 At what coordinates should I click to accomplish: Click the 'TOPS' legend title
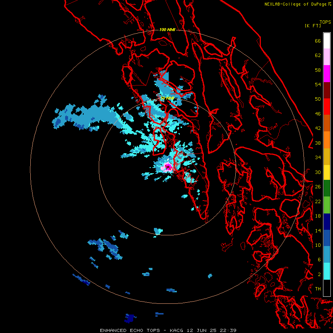point(325,22)
